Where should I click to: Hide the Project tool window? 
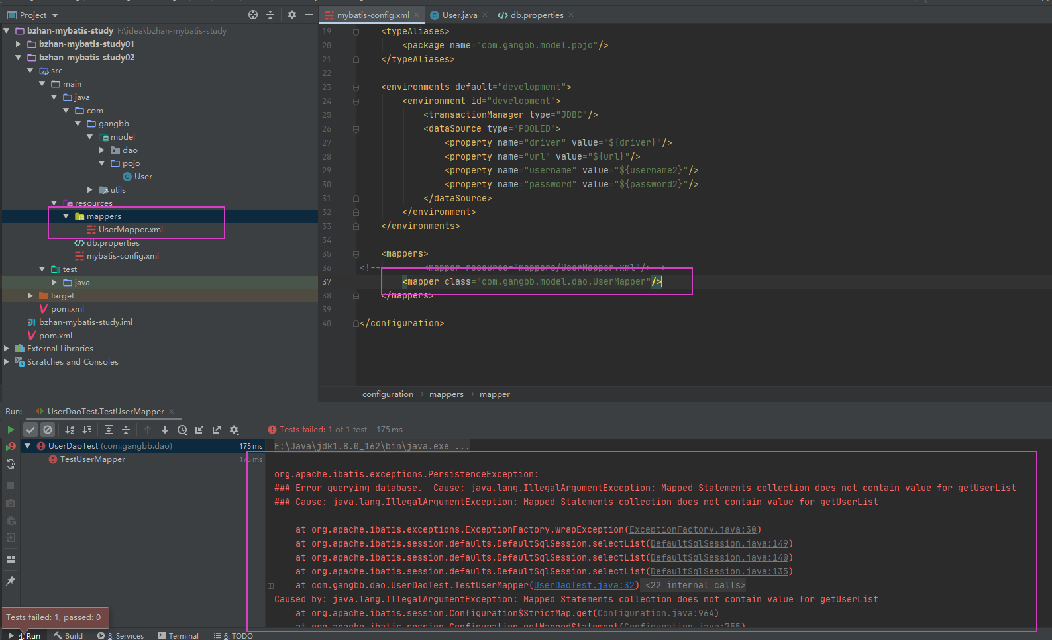point(309,15)
